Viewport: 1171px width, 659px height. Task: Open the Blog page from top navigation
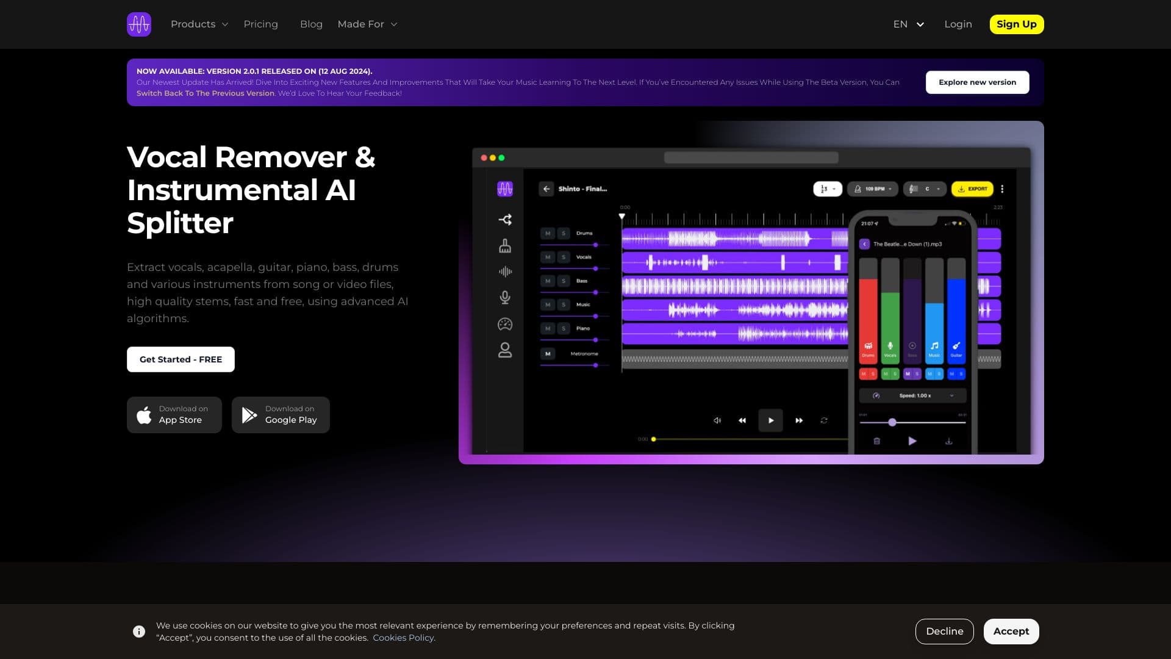pos(311,24)
